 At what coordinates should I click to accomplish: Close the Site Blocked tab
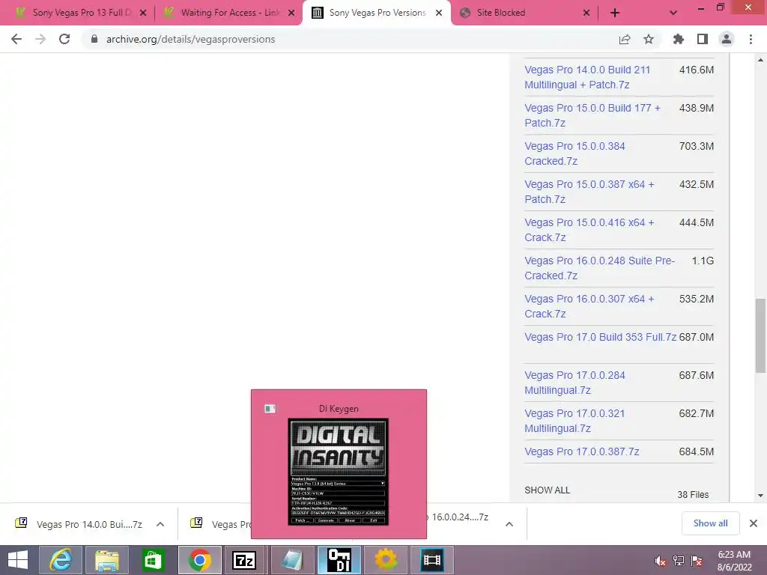coord(586,13)
